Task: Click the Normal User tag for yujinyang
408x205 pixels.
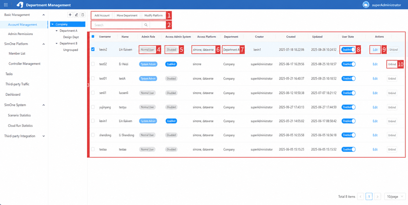Action: [147, 107]
